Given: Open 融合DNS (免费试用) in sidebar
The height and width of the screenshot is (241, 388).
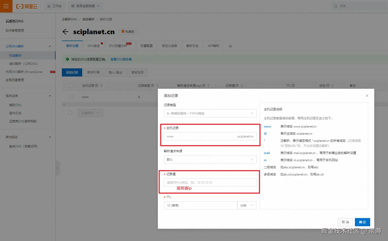Looking at the screenshot, I should (23, 146).
